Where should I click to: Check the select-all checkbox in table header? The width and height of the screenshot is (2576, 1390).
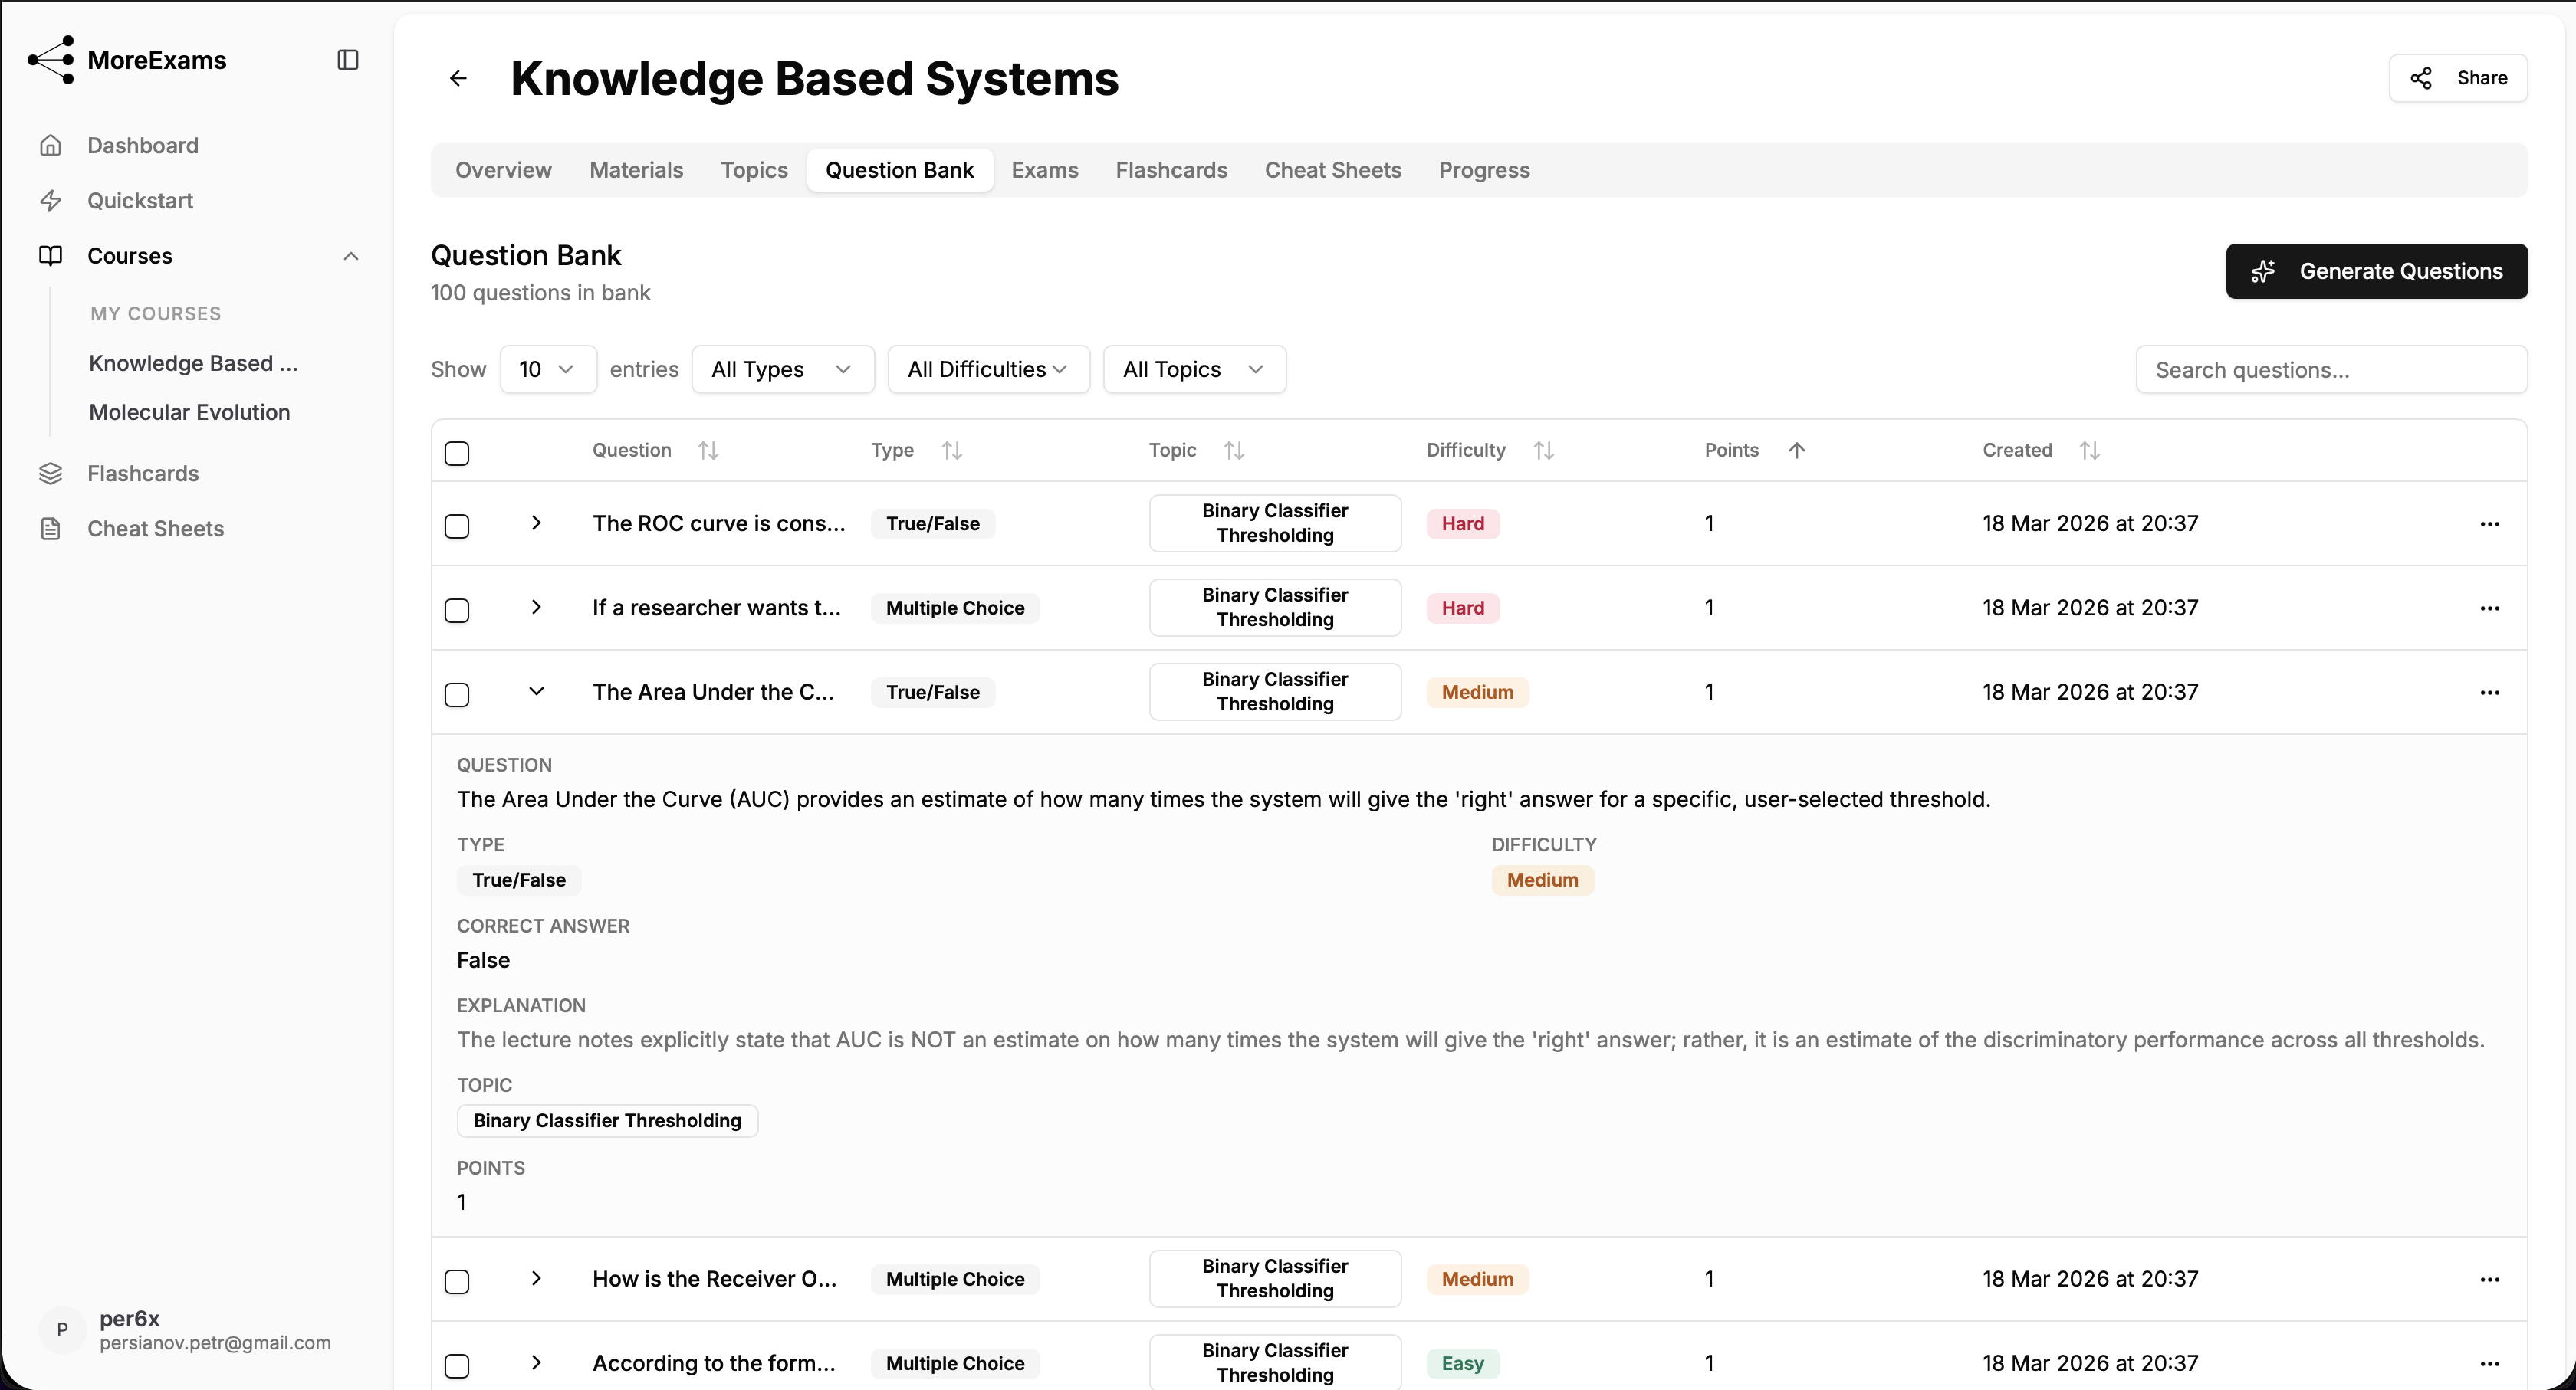[x=457, y=454]
